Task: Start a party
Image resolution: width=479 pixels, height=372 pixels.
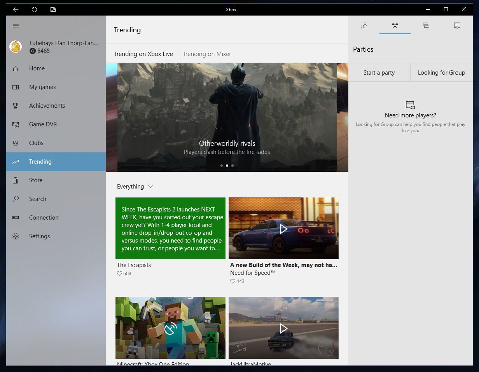Action: (x=379, y=72)
